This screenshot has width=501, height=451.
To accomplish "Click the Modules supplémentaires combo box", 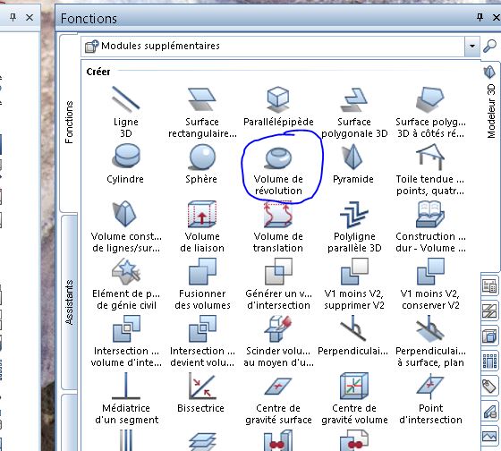I will tap(281, 46).
